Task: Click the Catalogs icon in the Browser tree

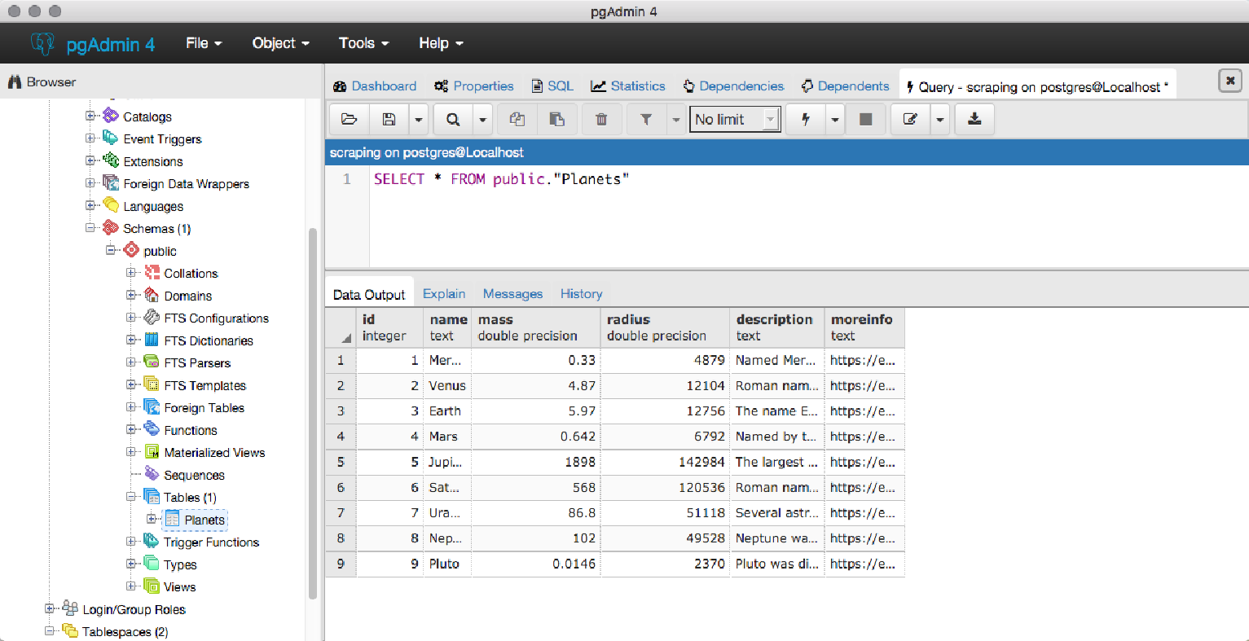Action: 111,116
